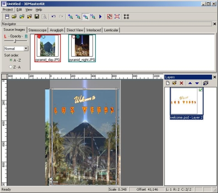Screen dimensions: 218x193
Task: Select Z - A sort order
Action: (x=10, y=67)
